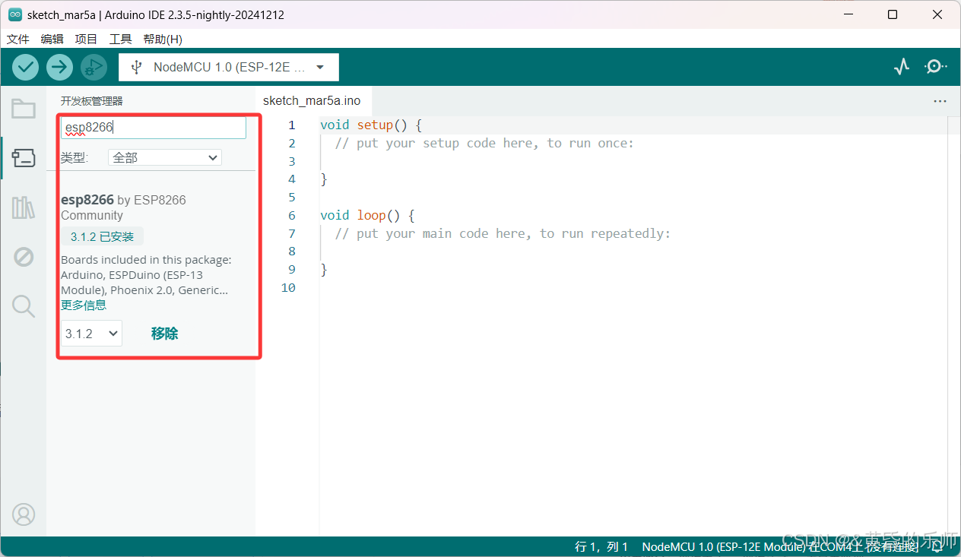Image resolution: width=961 pixels, height=557 pixels.
Task: Select the sketch_mar5a.ino tab
Action: point(312,100)
